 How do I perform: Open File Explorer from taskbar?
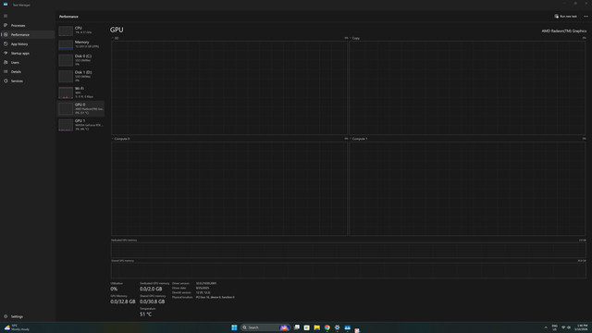coord(316,327)
